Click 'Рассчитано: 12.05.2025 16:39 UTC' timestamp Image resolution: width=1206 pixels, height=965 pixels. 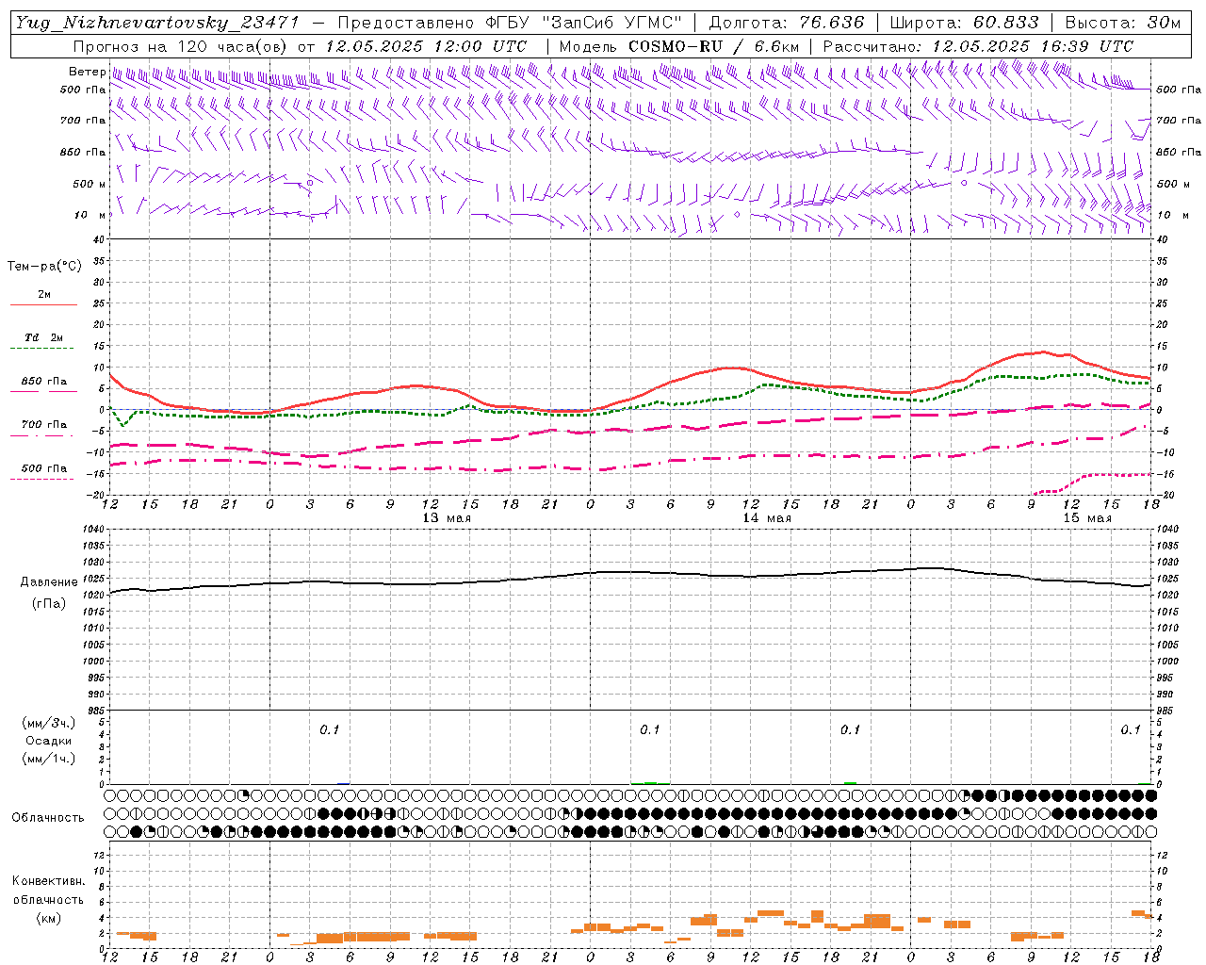(978, 46)
